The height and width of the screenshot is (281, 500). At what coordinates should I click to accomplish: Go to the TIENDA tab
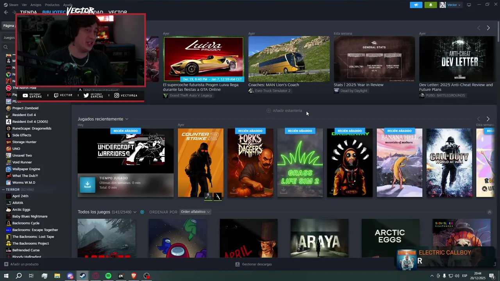coord(29,12)
